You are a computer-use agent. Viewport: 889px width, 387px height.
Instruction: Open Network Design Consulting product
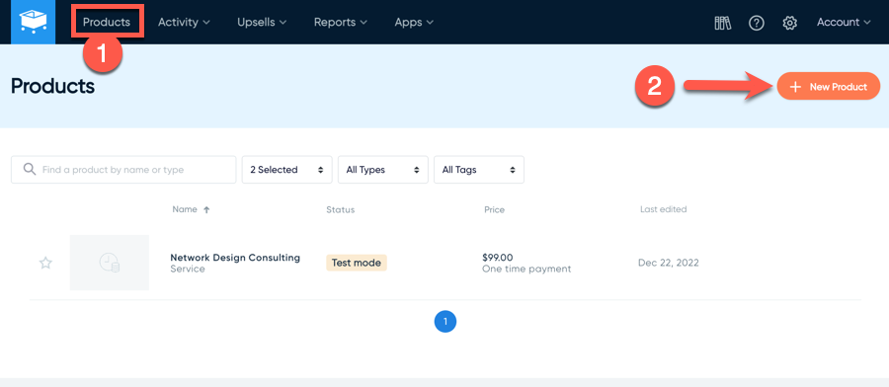(x=235, y=258)
